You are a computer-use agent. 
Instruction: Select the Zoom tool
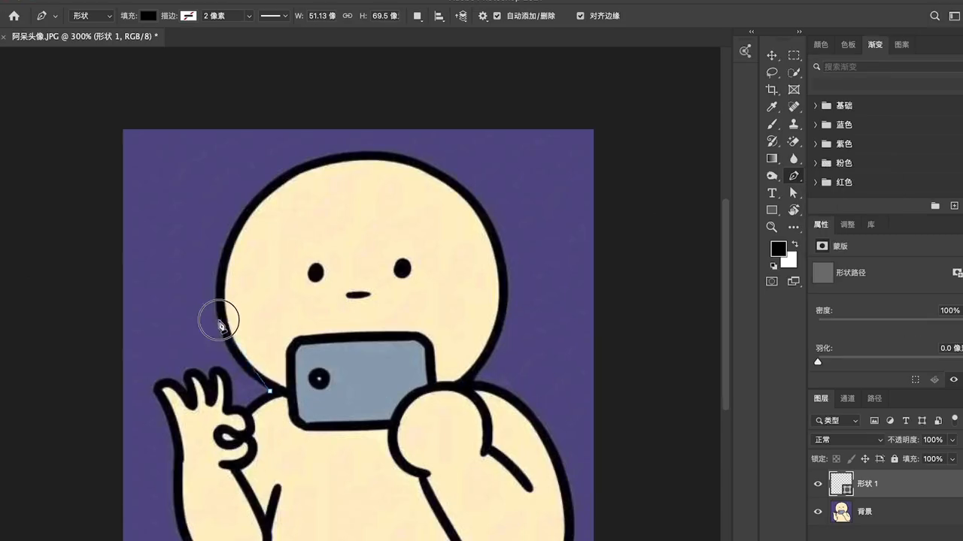coord(772,227)
